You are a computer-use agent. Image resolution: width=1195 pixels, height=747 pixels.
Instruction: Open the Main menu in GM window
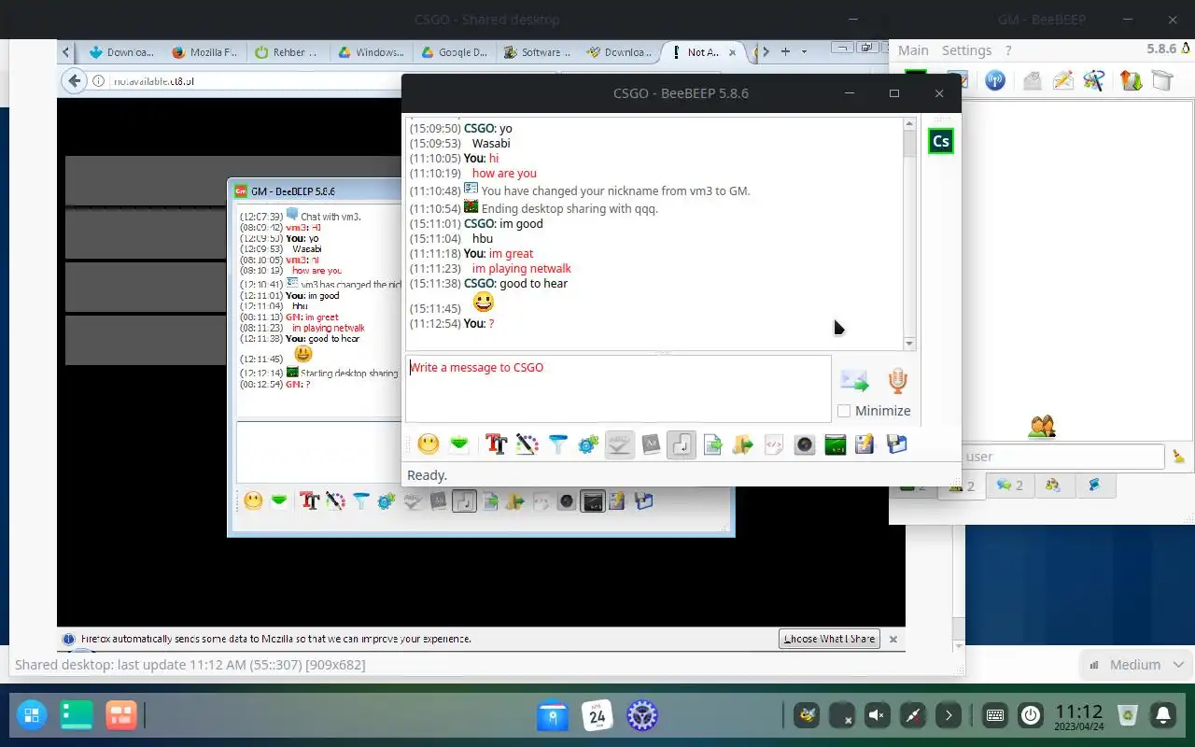pyautogui.click(x=913, y=50)
